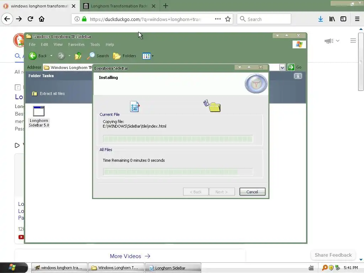
Task: Open a new browser tab
Action: click(x=166, y=6)
